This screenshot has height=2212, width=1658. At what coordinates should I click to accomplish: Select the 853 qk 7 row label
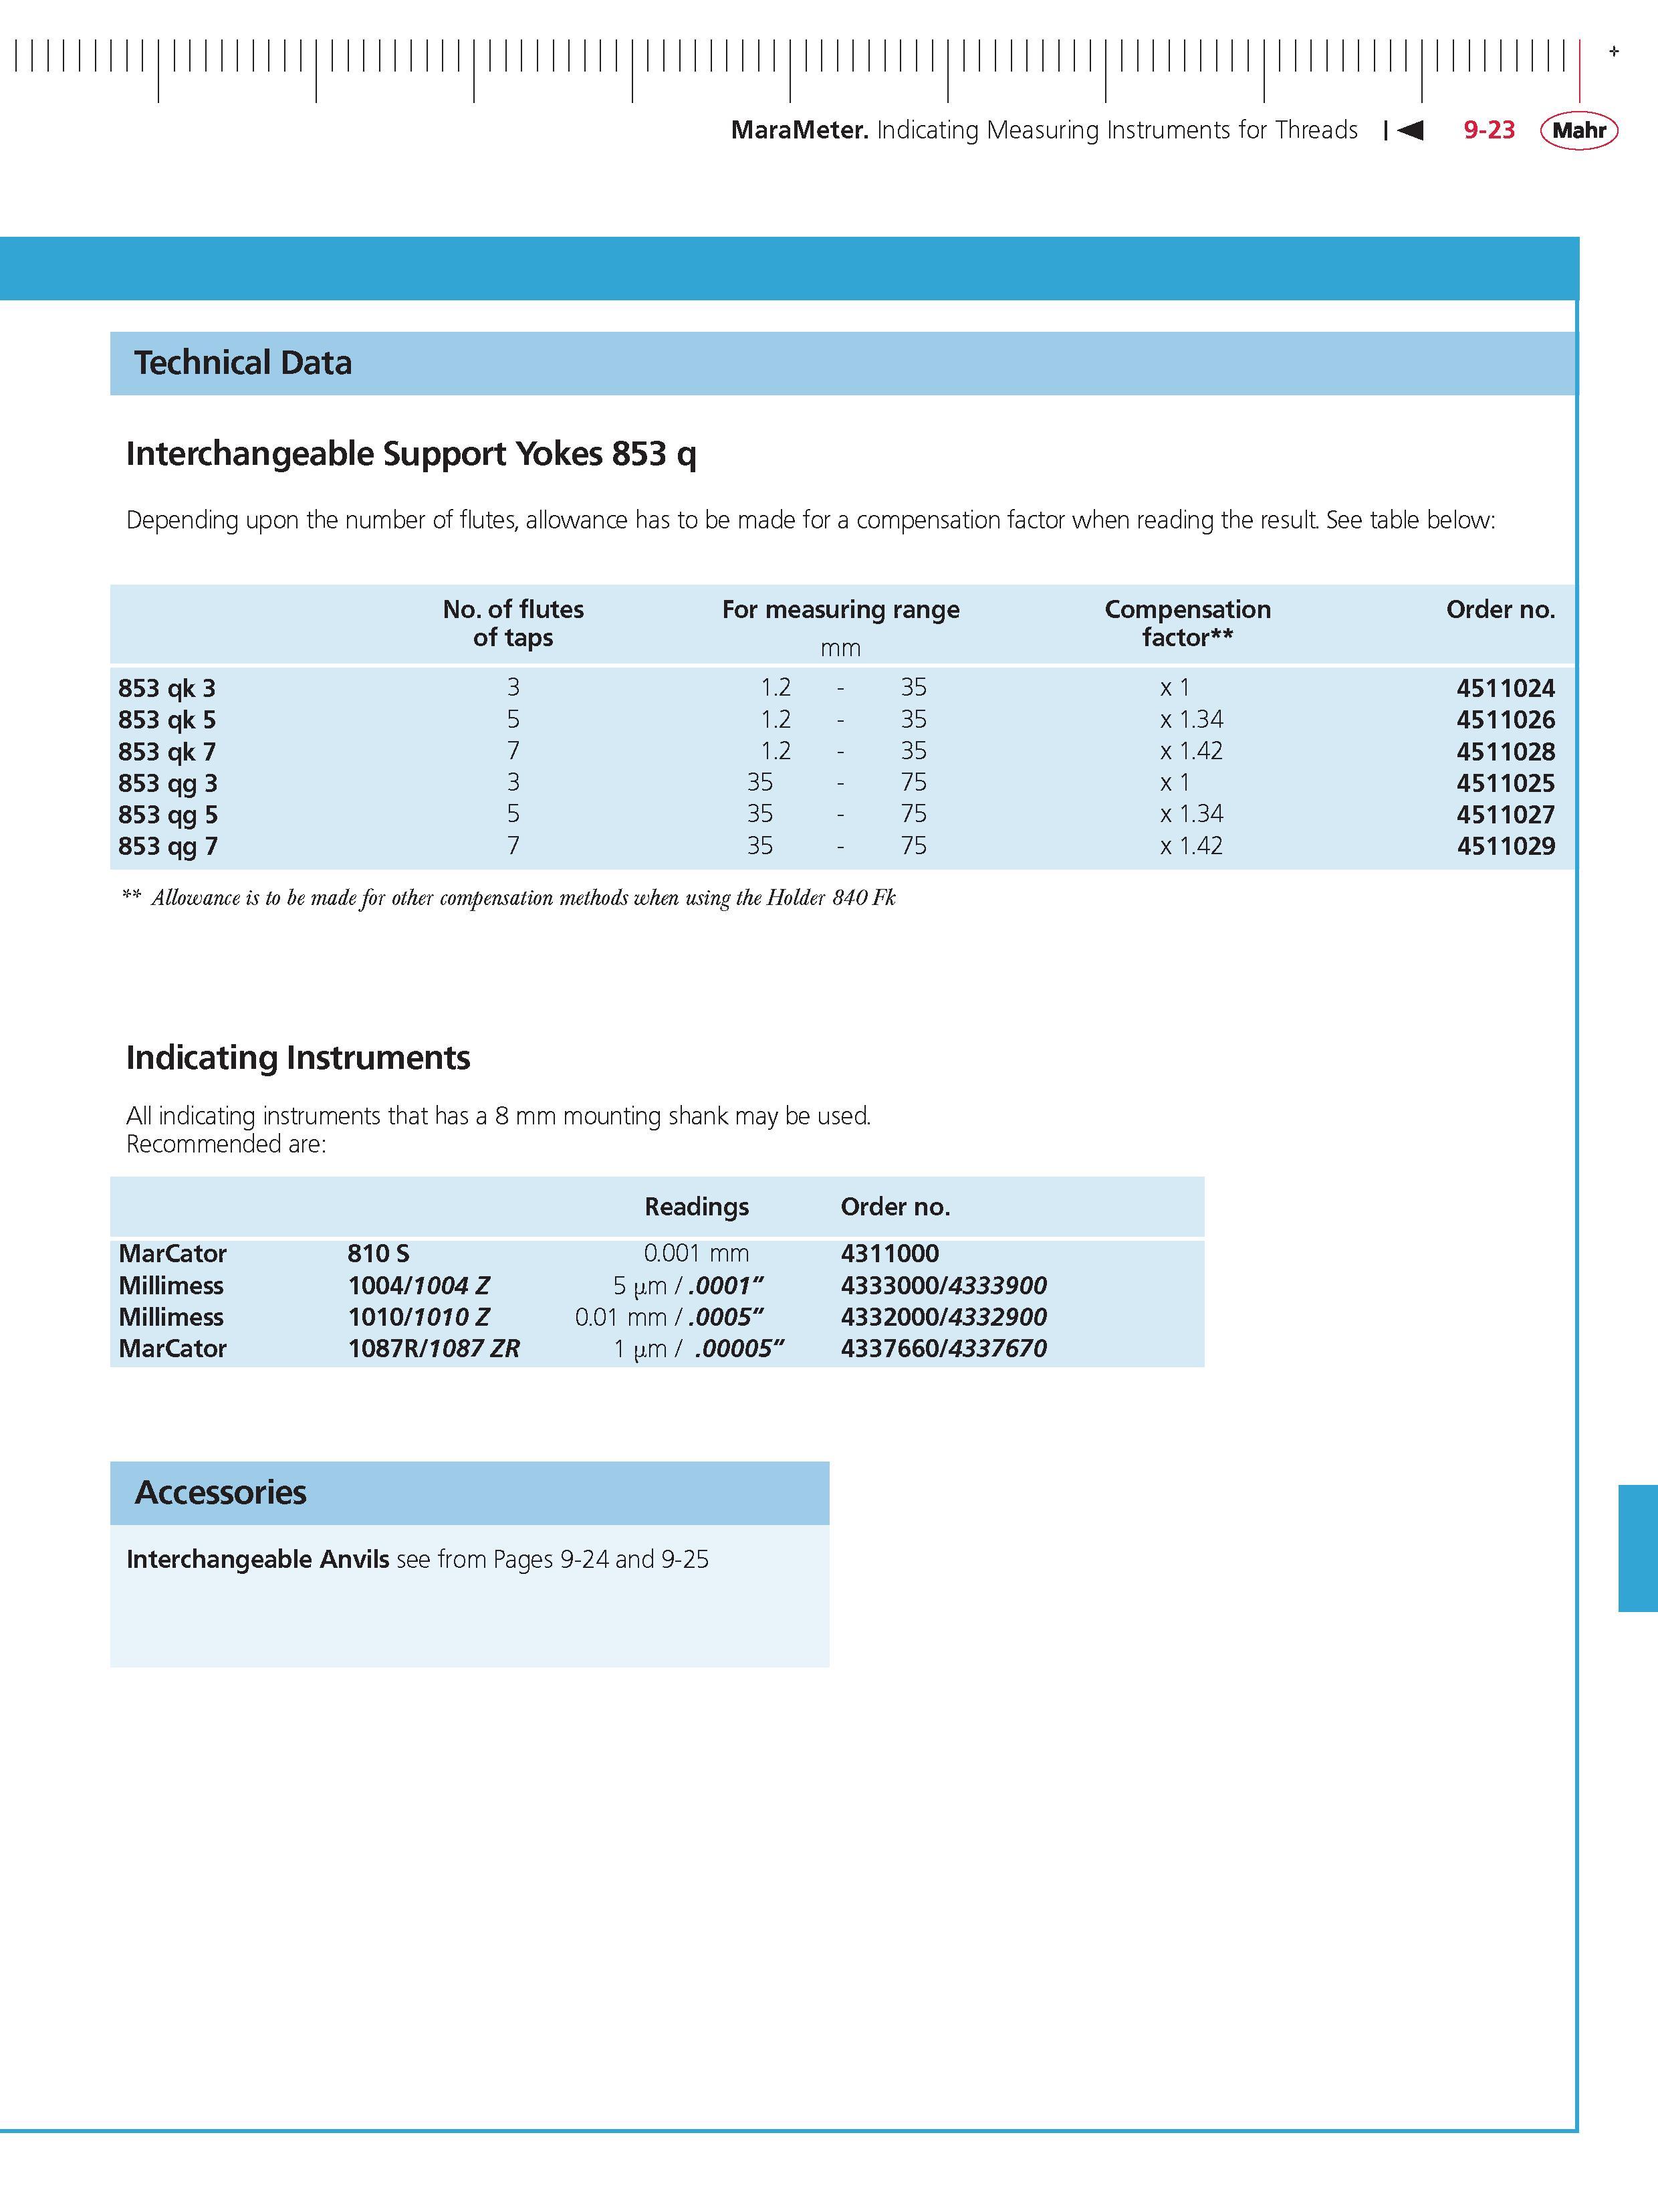click(167, 751)
